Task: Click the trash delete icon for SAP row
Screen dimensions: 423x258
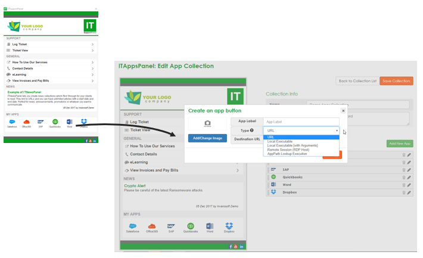Action: [403, 169]
